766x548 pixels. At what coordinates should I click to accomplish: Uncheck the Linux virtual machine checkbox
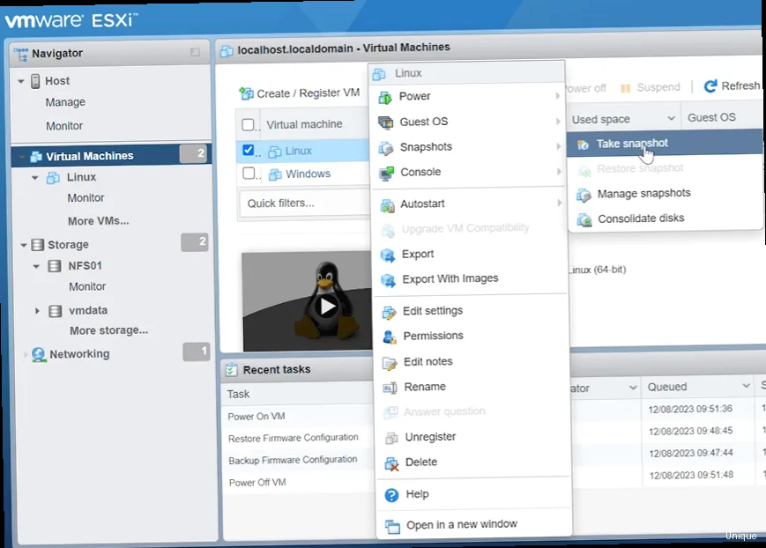tap(248, 150)
